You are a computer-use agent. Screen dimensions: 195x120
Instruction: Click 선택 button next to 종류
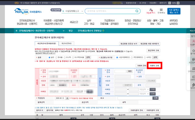[x=88, y=57]
